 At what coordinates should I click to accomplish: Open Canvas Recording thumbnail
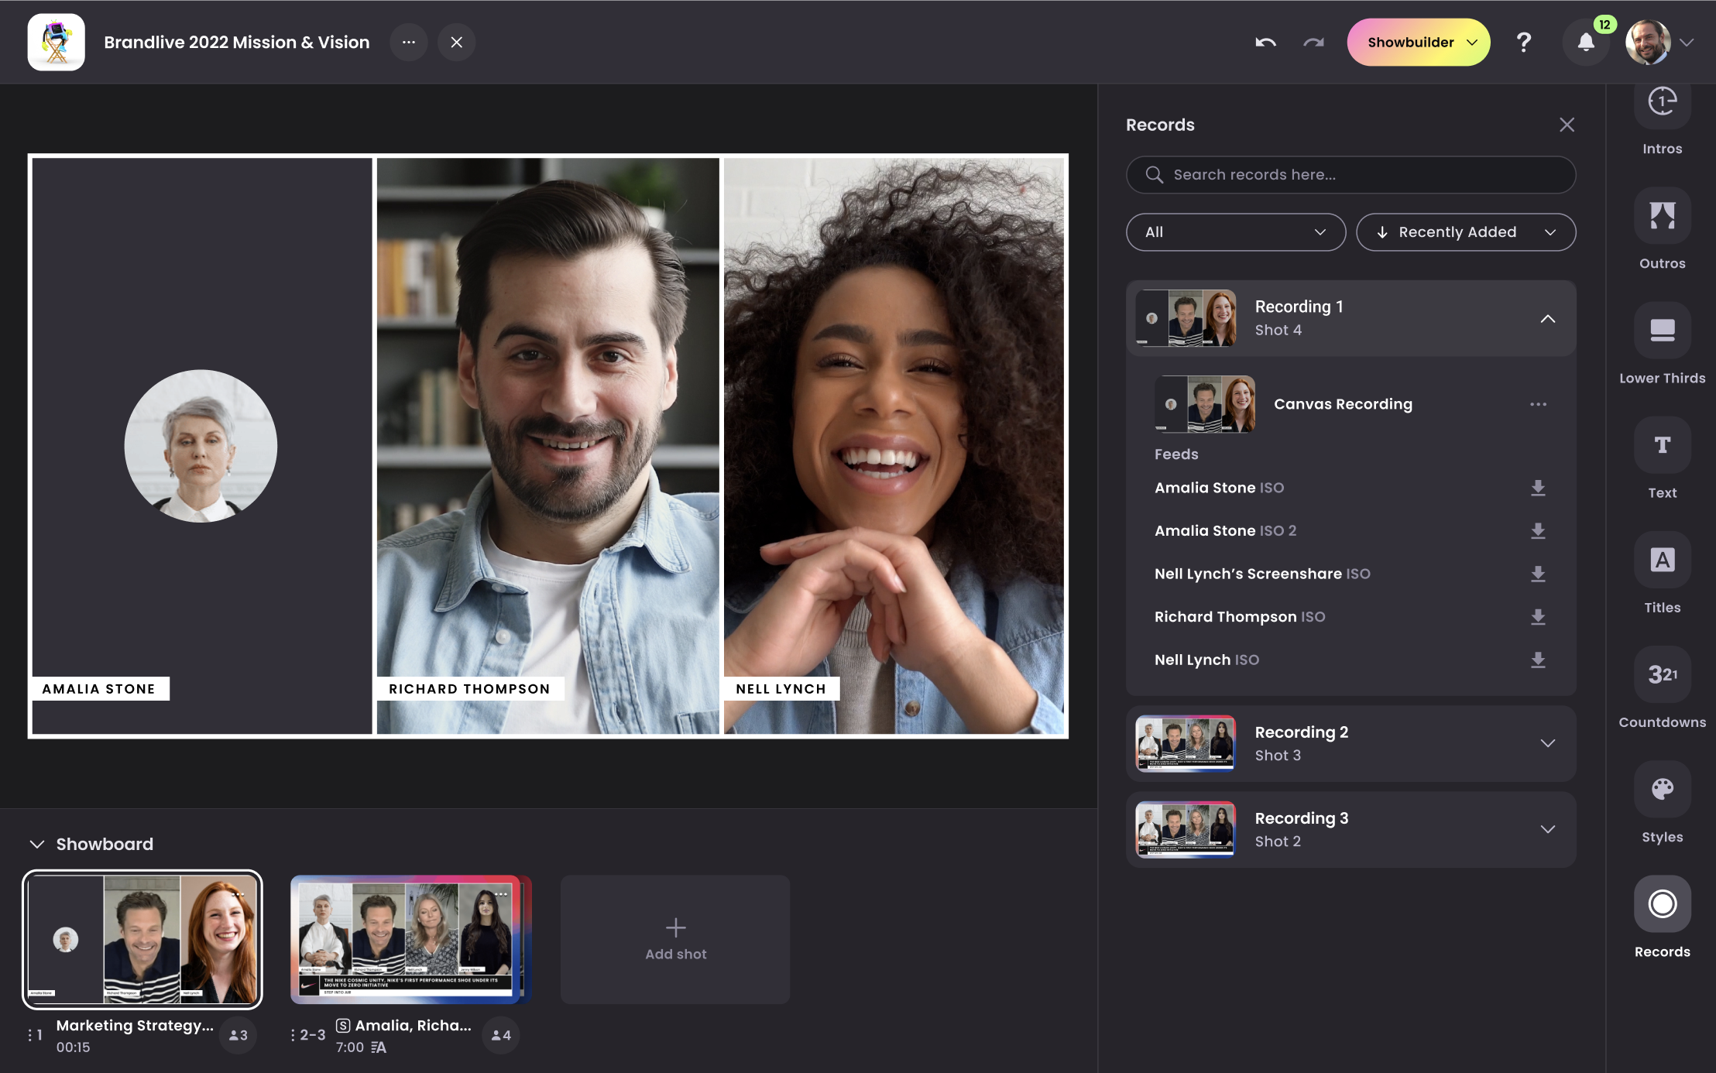[x=1204, y=404]
